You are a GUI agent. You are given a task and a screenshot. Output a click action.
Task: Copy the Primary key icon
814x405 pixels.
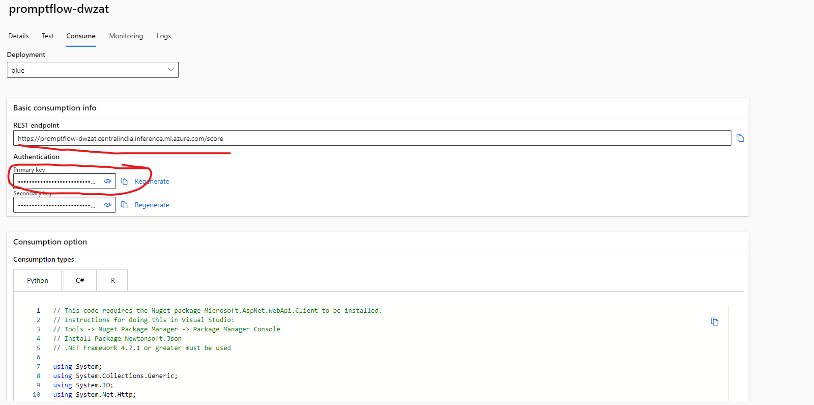124,181
